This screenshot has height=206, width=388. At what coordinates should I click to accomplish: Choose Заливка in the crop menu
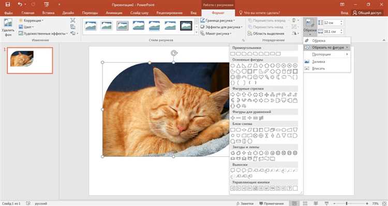coord(327,62)
